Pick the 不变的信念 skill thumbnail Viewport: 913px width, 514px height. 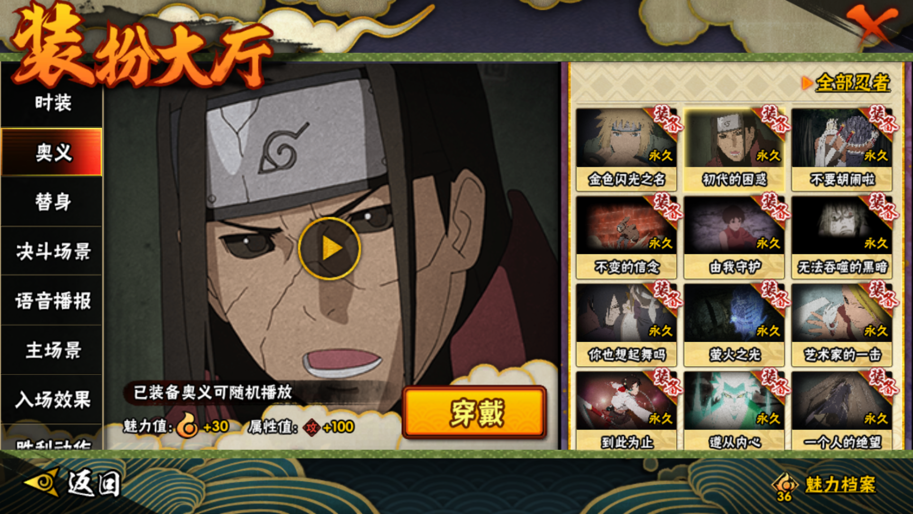tap(626, 237)
